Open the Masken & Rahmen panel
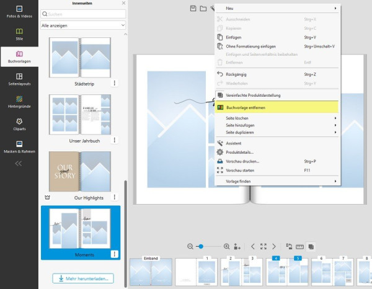Screen dimensions: 372x289 click(19, 147)
